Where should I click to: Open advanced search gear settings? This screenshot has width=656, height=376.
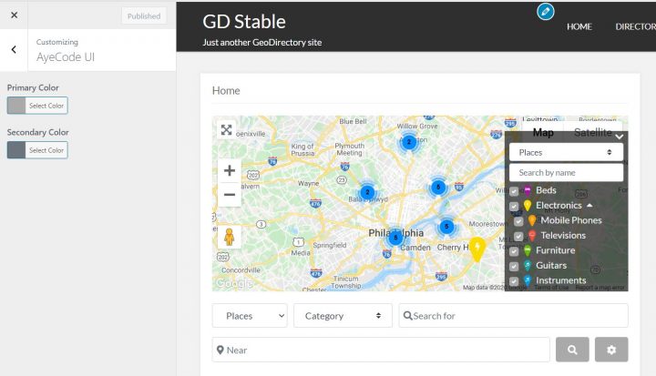(x=611, y=350)
